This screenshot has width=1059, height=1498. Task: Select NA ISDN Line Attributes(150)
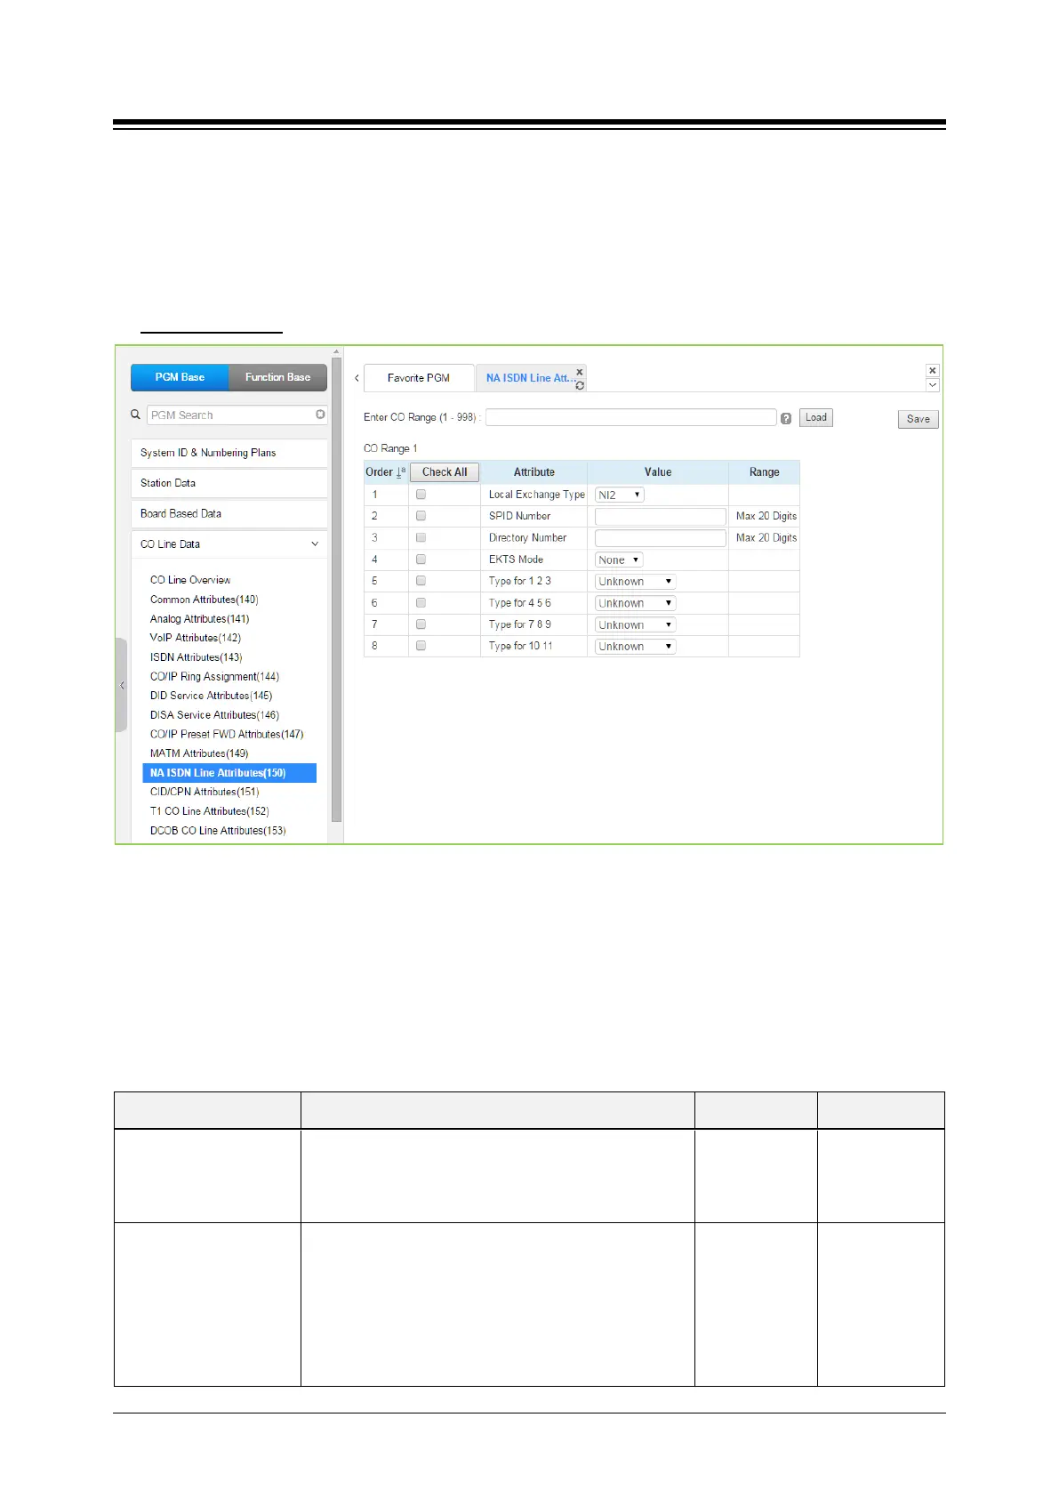pyautogui.click(x=229, y=773)
